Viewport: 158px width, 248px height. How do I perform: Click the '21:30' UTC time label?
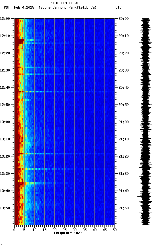(124, 174)
